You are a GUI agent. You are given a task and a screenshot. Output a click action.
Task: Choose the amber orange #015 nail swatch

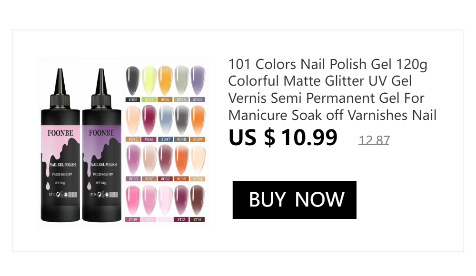pyautogui.click(x=165, y=81)
